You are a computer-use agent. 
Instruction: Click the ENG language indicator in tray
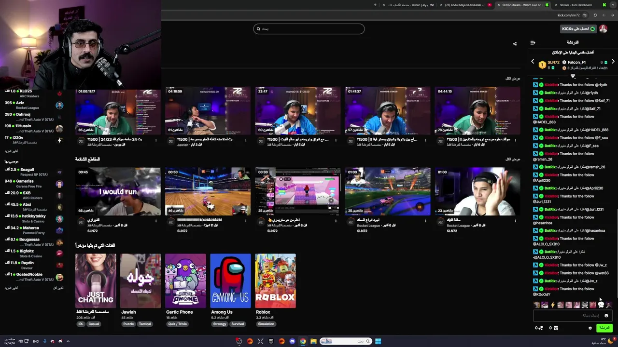point(36,342)
